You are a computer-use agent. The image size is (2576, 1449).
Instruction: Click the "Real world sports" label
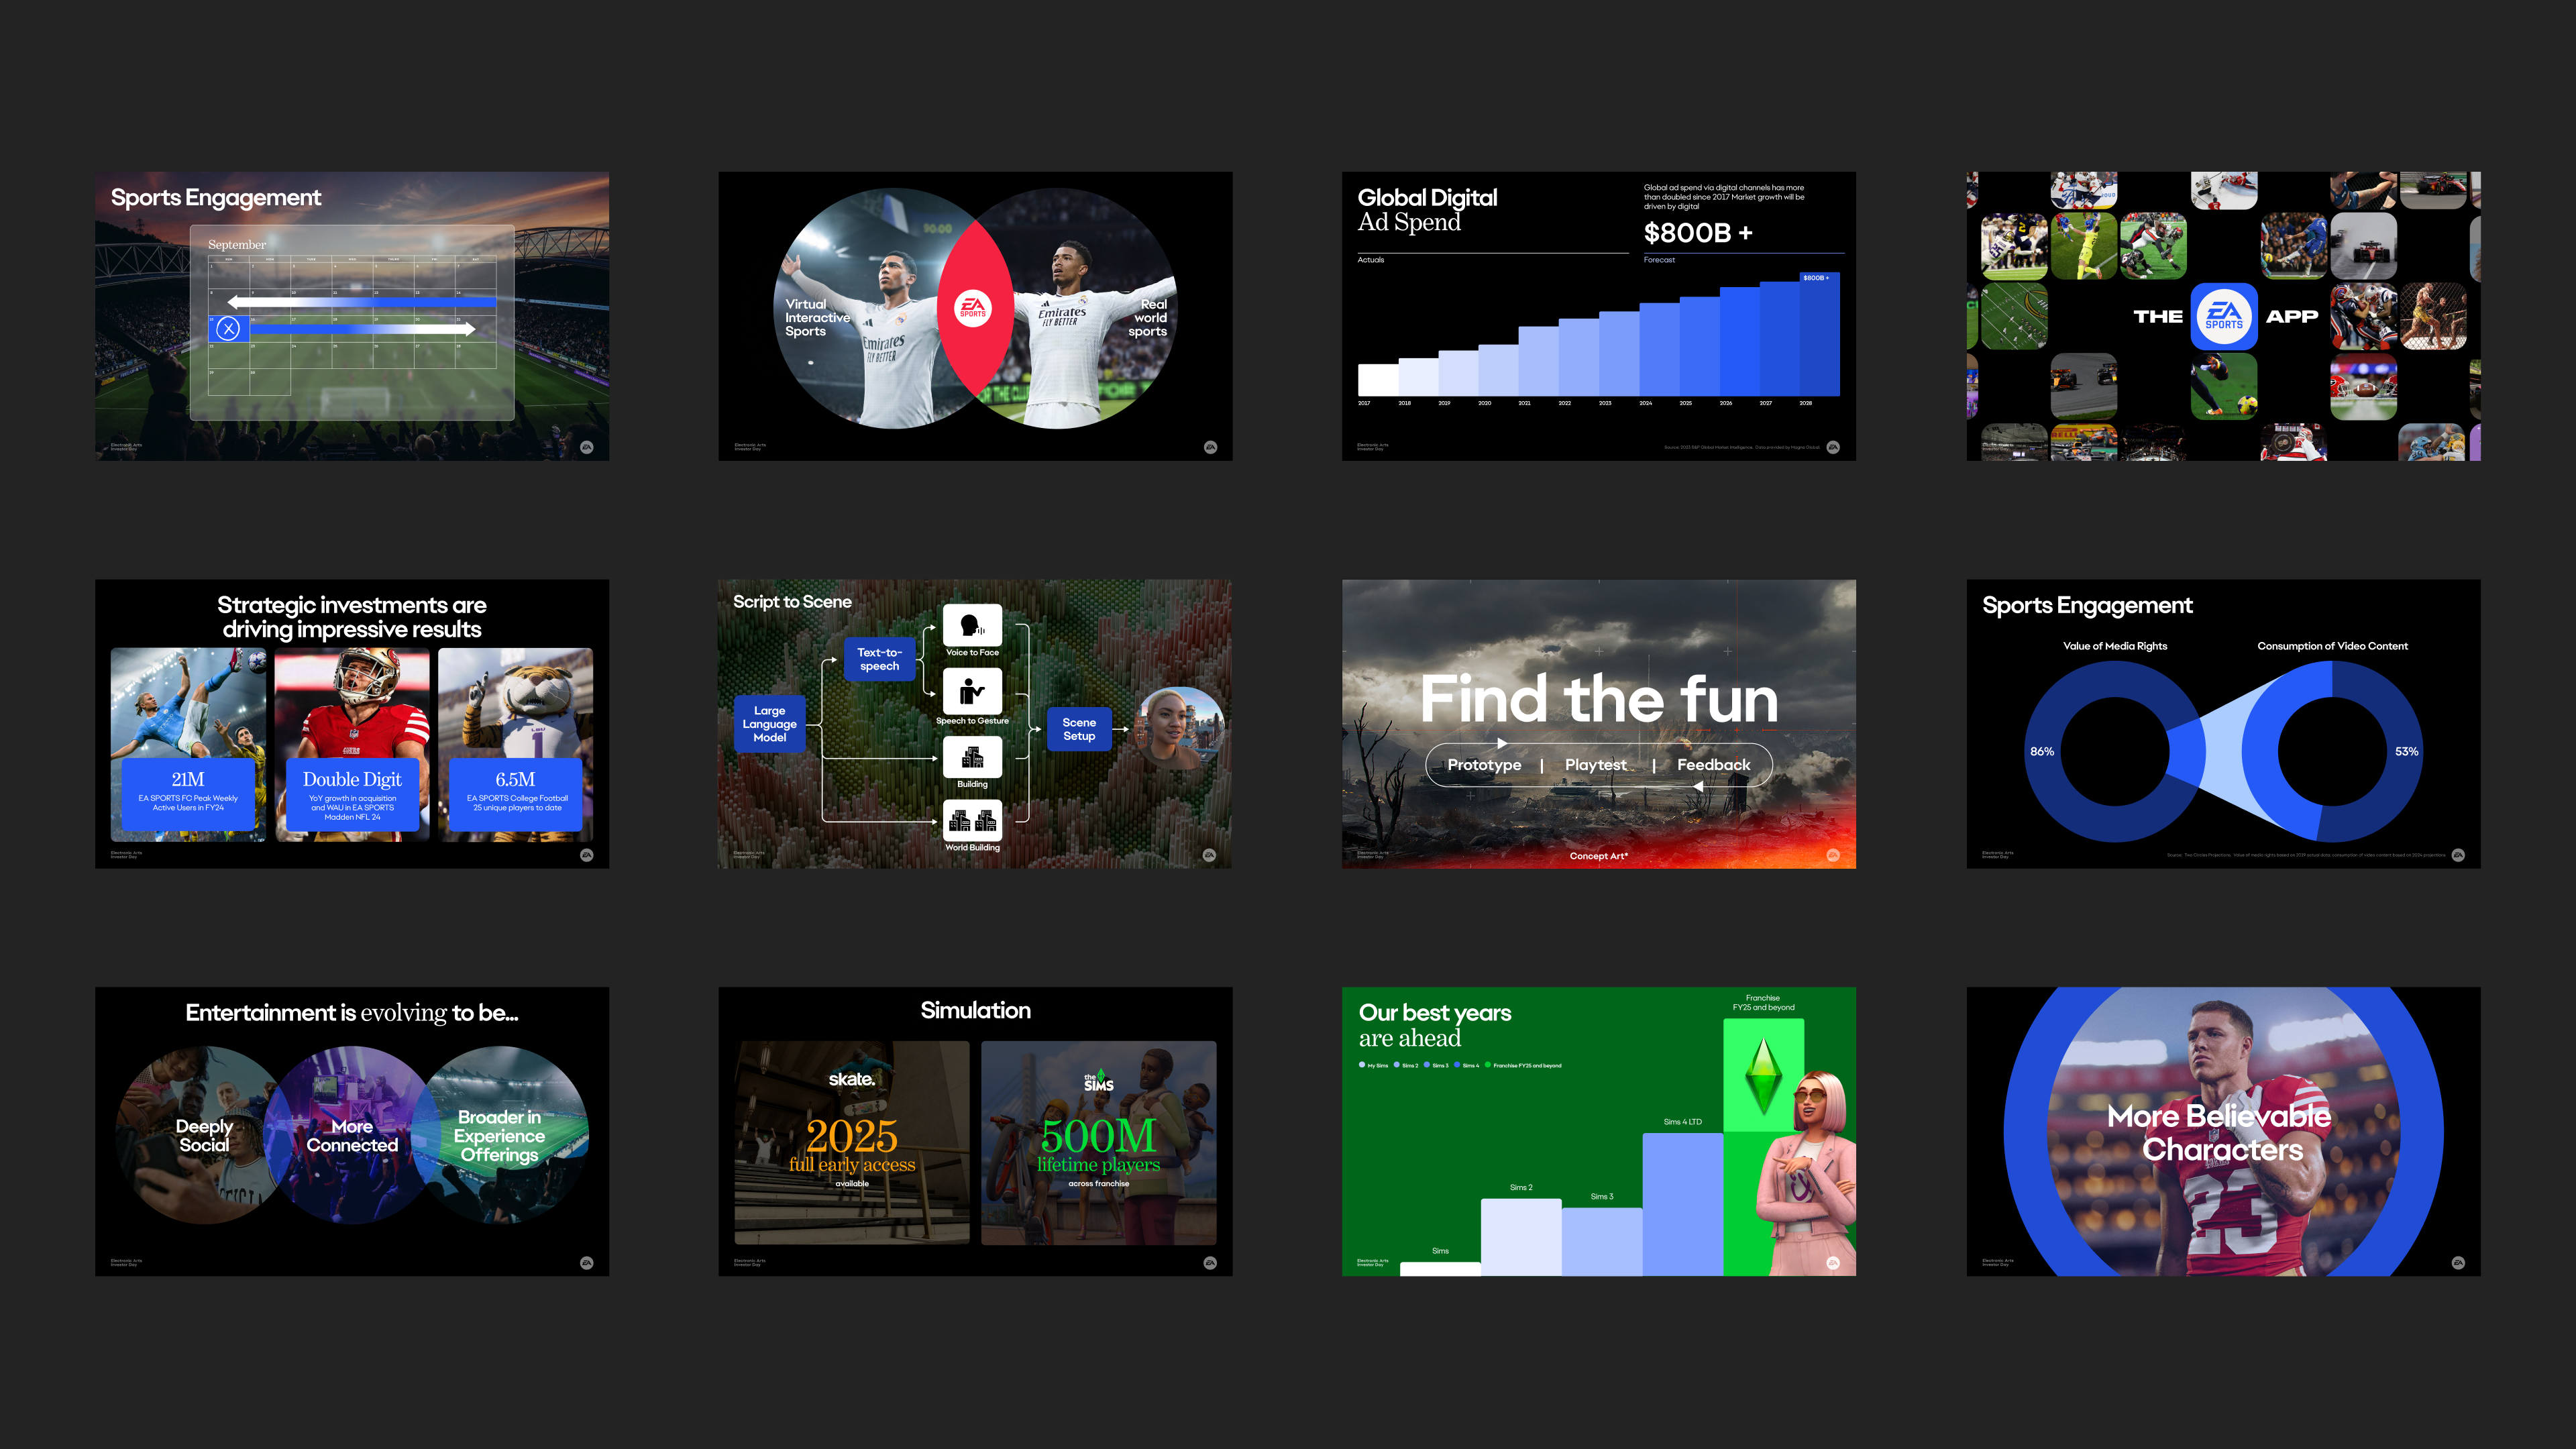pyautogui.click(x=1148, y=318)
